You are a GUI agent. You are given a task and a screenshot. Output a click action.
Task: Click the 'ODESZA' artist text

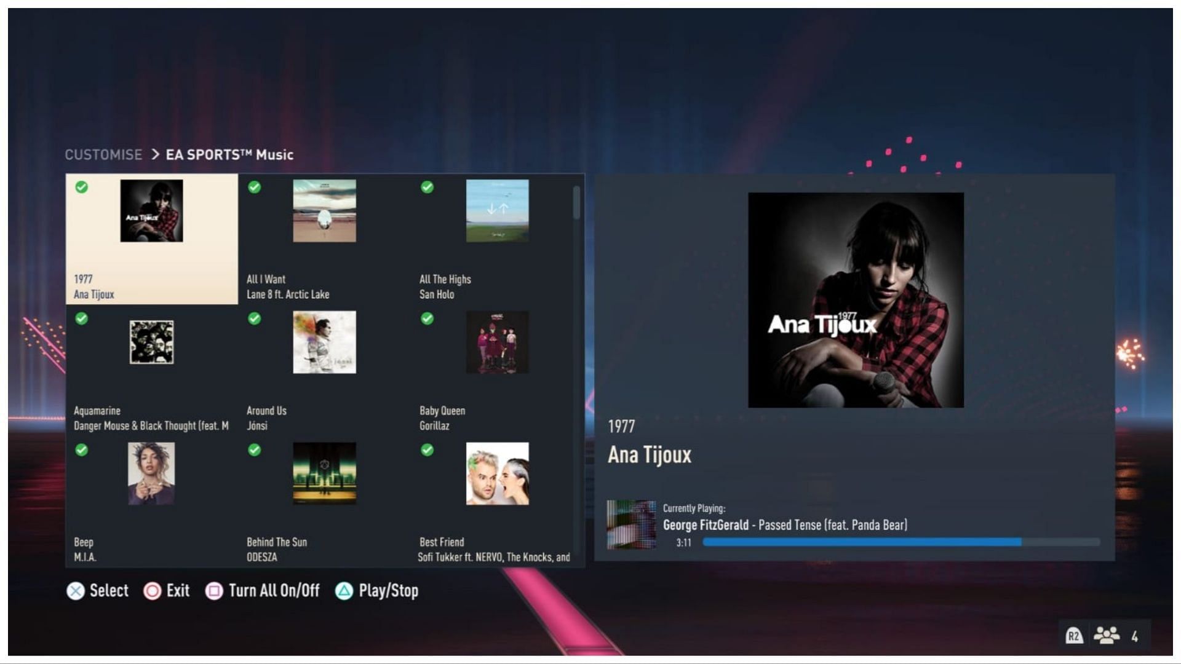(x=262, y=558)
